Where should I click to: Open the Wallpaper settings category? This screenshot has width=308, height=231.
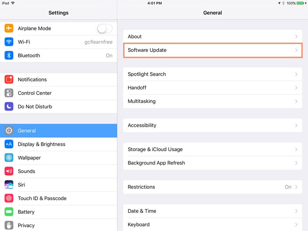pyautogui.click(x=29, y=158)
